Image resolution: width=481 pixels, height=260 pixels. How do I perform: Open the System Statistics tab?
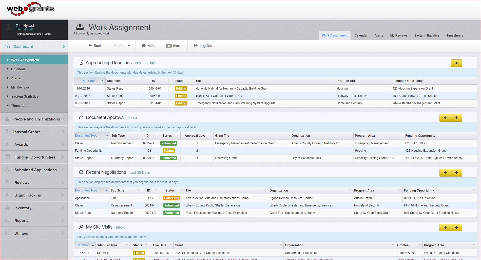(427, 35)
